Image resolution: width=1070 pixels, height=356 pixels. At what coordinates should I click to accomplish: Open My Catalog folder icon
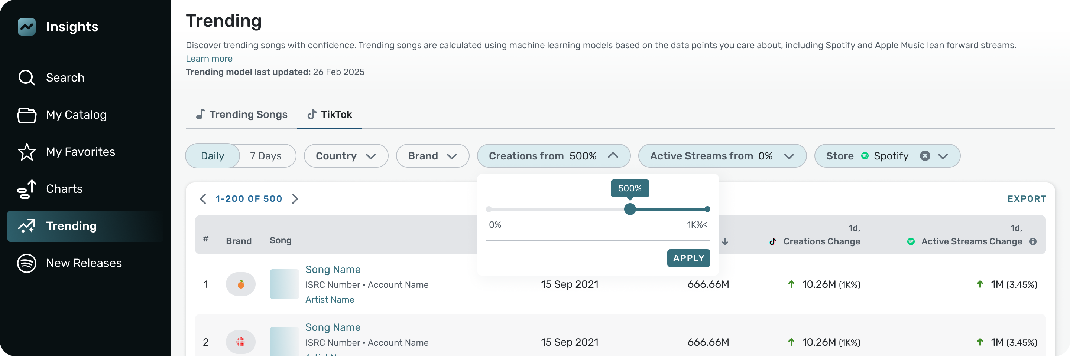pyautogui.click(x=27, y=115)
